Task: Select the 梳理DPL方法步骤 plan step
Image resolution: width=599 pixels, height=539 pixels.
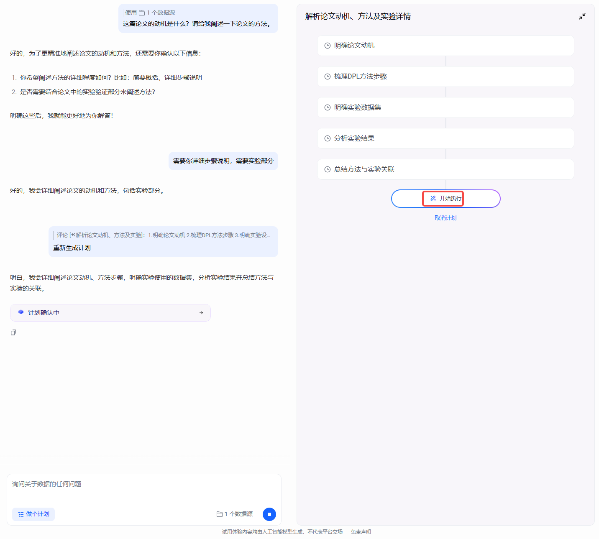Action: [x=445, y=77]
